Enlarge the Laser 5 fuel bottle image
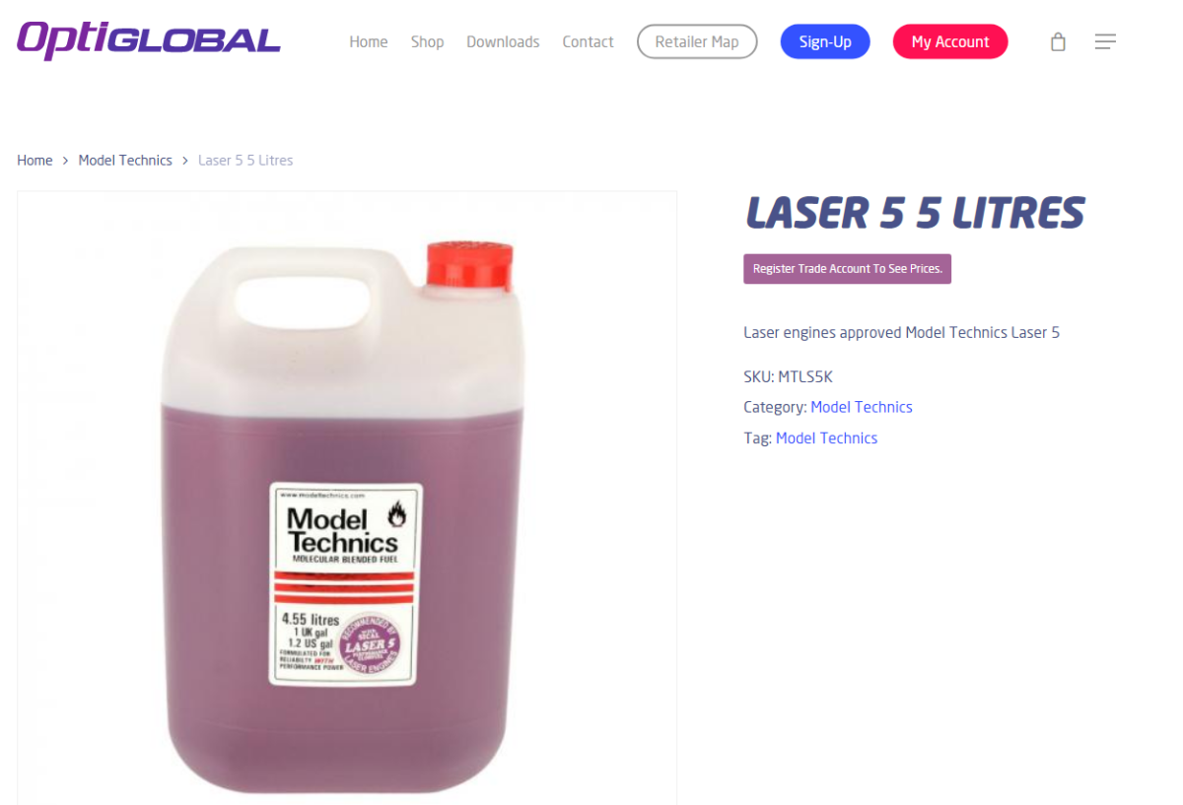The width and height of the screenshot is (1183, 805). [347, 498]
